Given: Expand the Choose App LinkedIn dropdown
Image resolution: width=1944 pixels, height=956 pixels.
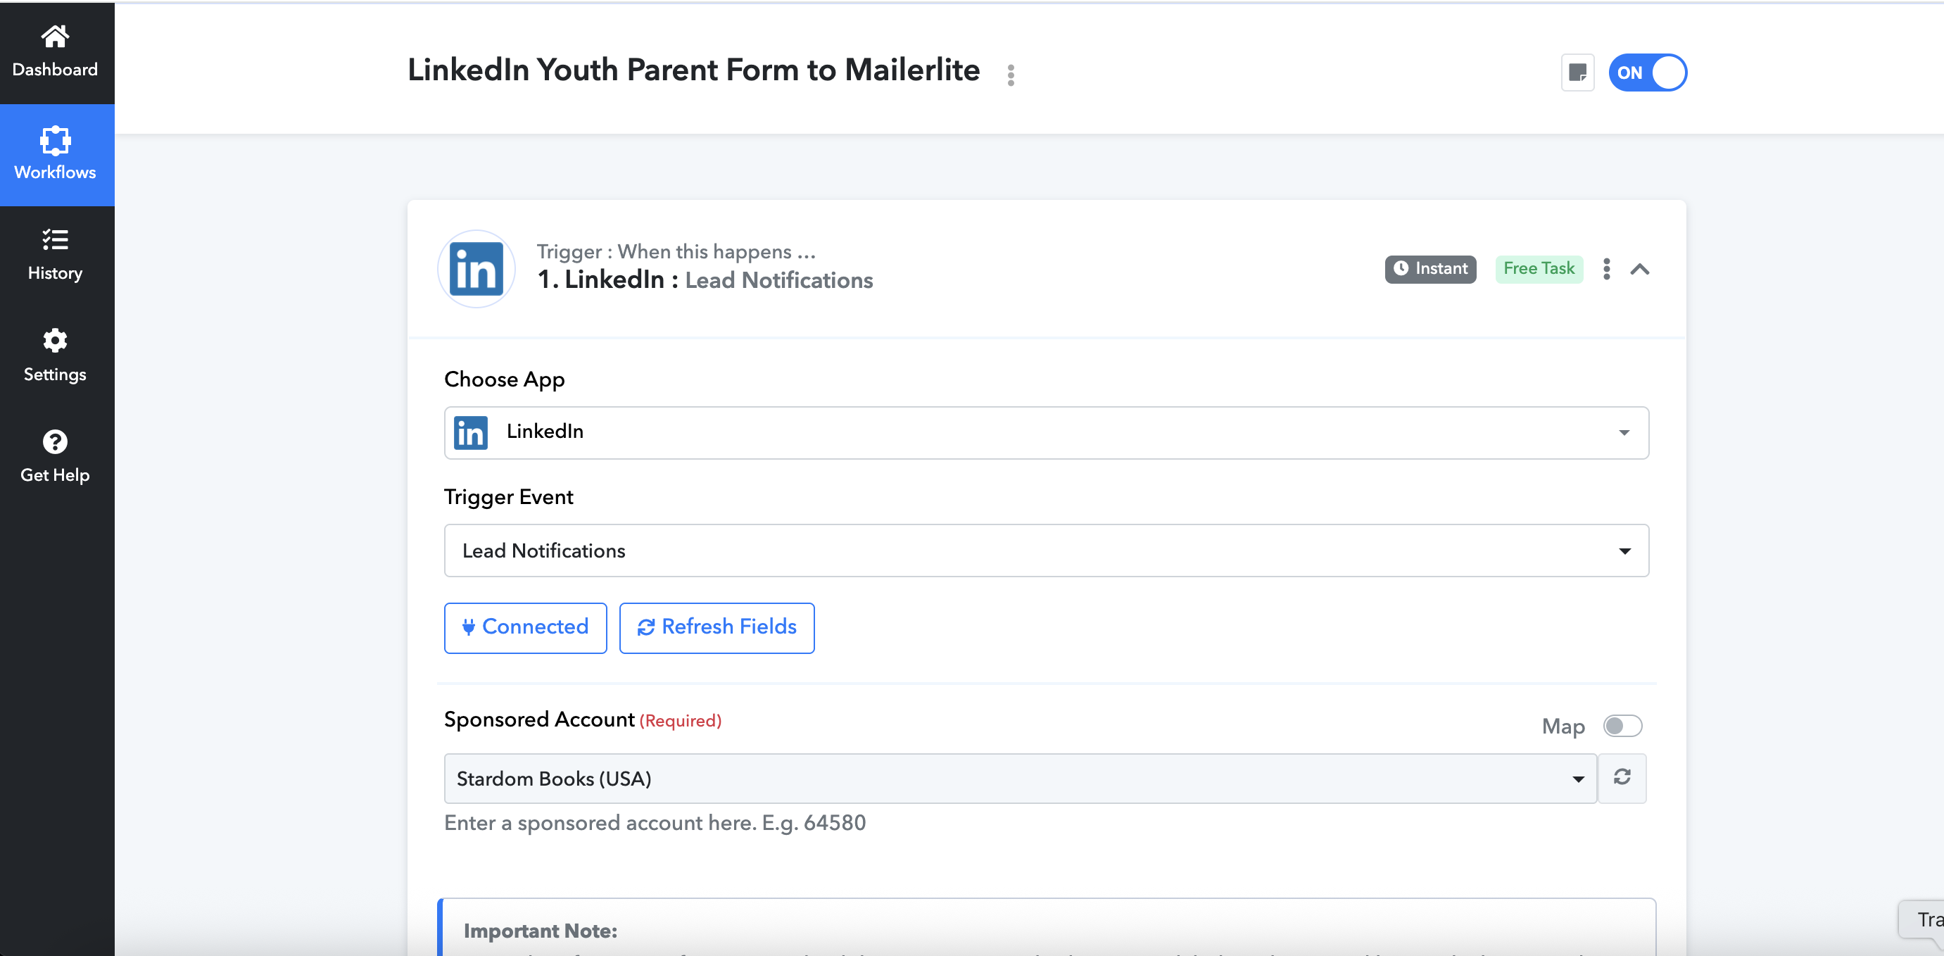Looking at the screenshot, I should click(x=1046, y=432).
